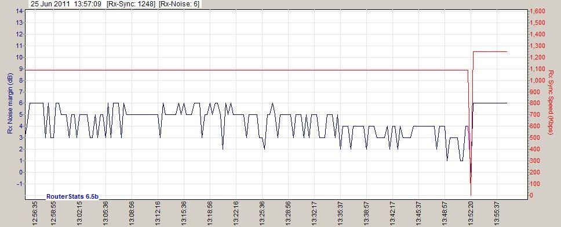Click the 14 value on the dB axis
561x227 pixels.
20,11
